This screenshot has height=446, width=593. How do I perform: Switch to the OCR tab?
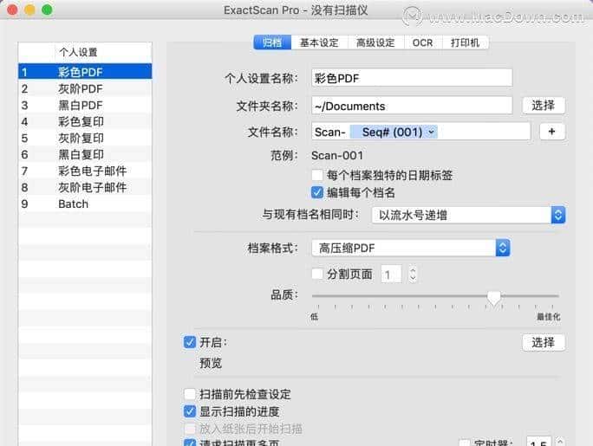click(x=422, y=42)
